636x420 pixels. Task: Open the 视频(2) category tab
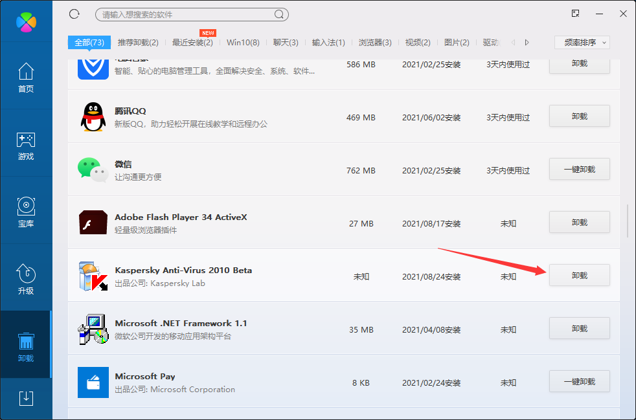(418, 43)
